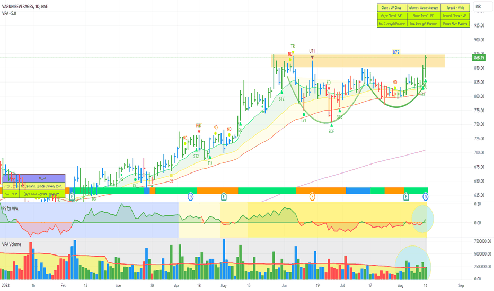494x291 pixels.
Task: Click the orange split S marker
Action: pos(312,197)
